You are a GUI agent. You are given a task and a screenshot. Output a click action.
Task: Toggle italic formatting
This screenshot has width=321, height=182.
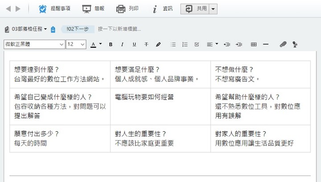(x=122, y=44)
